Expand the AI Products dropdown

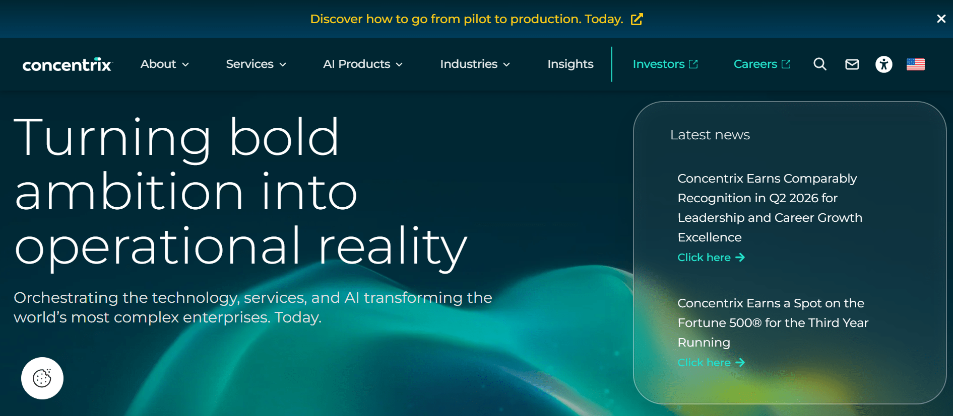point(363,64)
